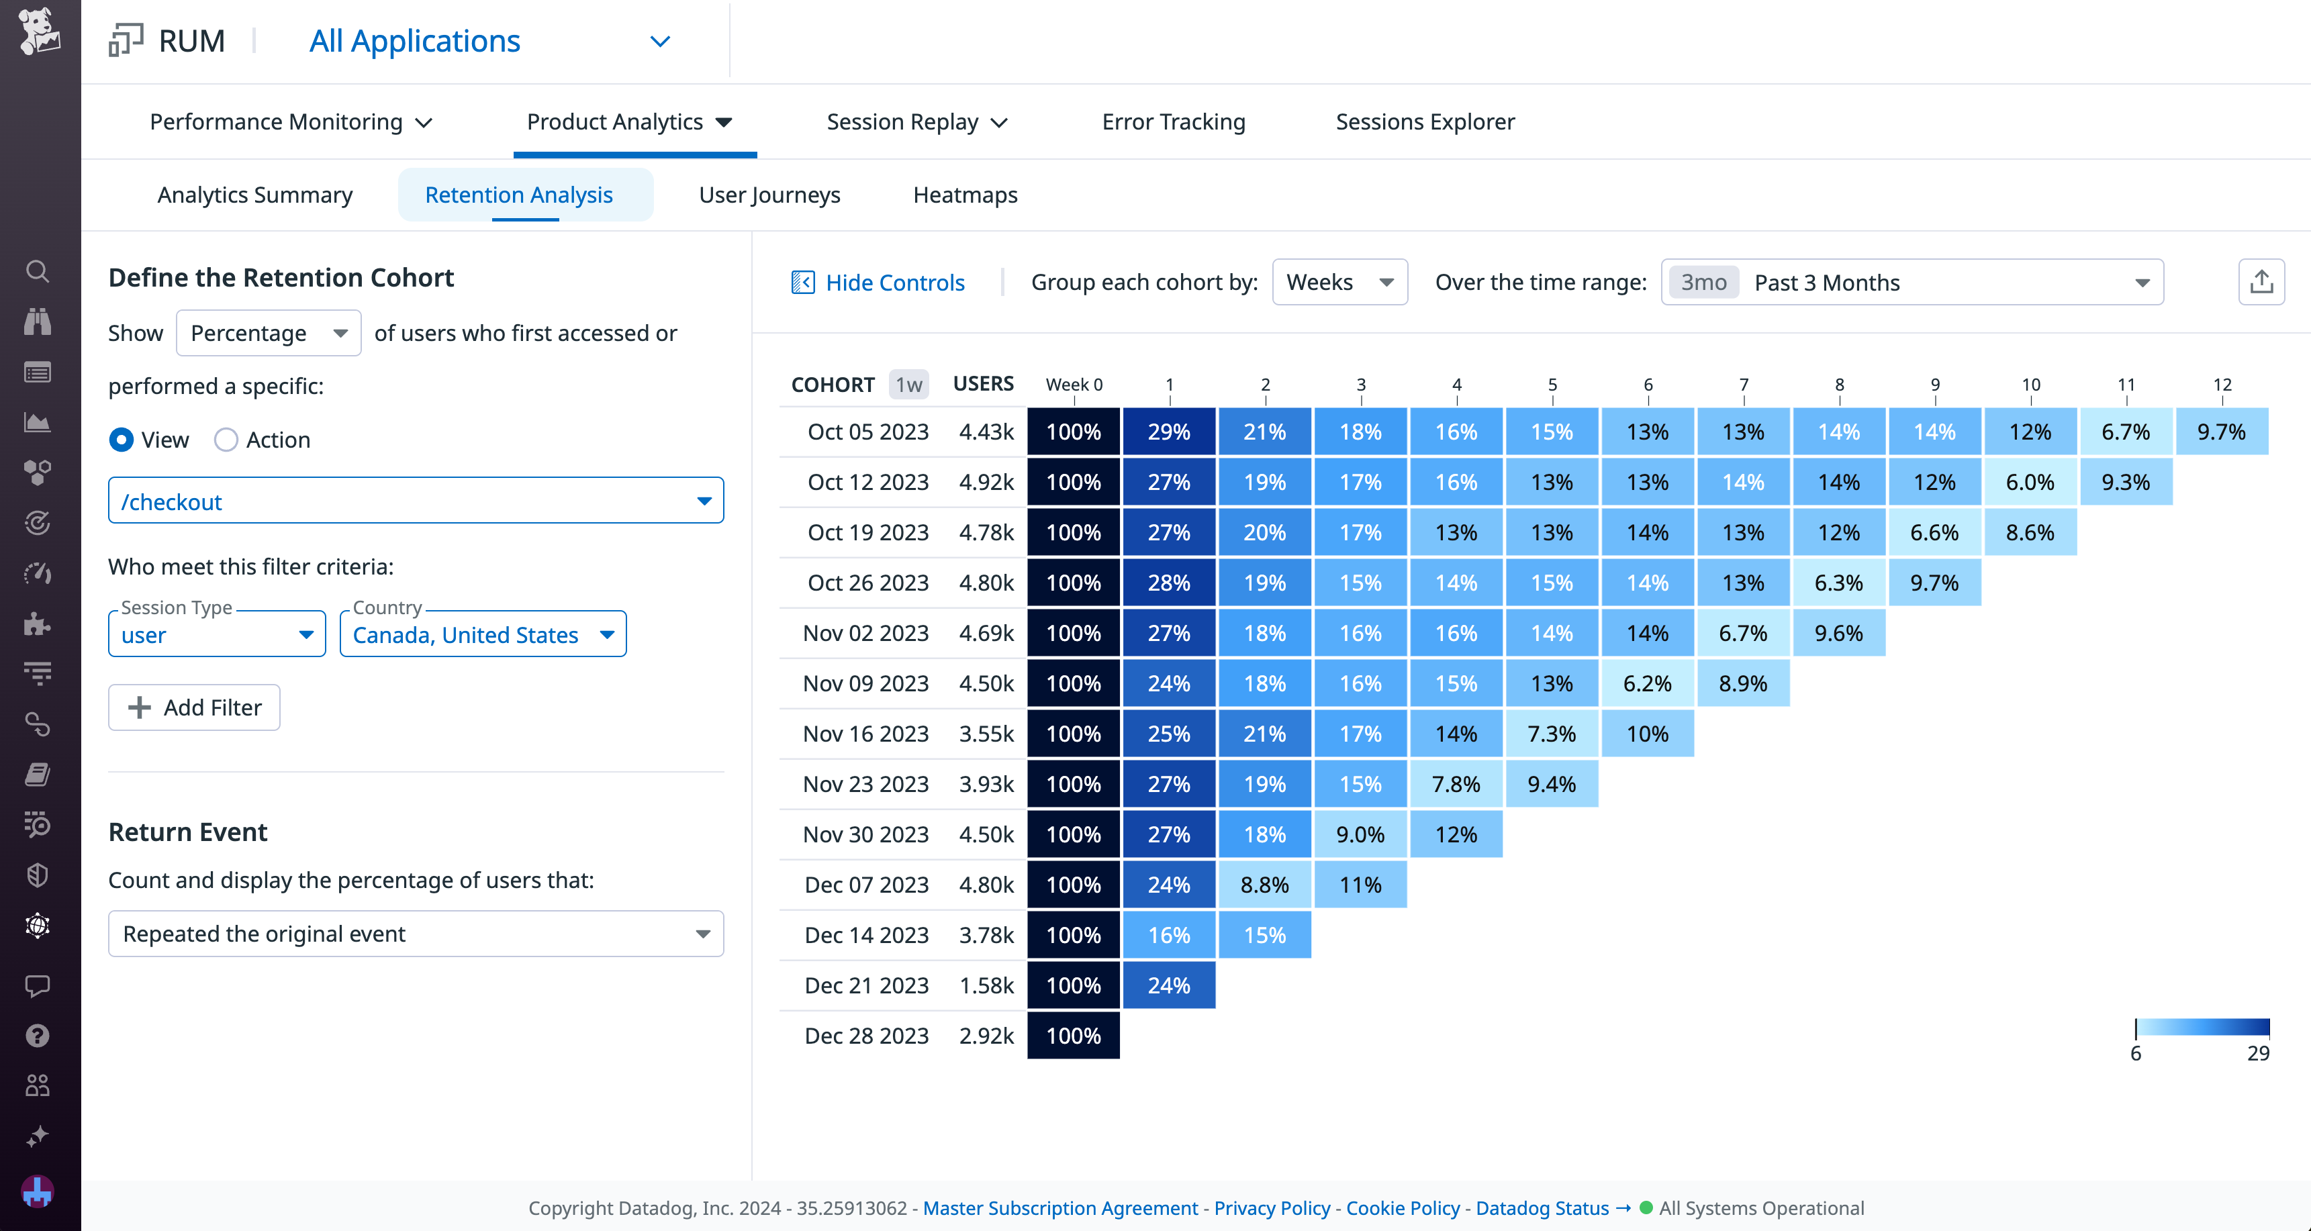This screenshot has width=2311, height=1231.
Task: Expand the Group each cohort by Weeks dropdown
Action: pos(1339,281)
